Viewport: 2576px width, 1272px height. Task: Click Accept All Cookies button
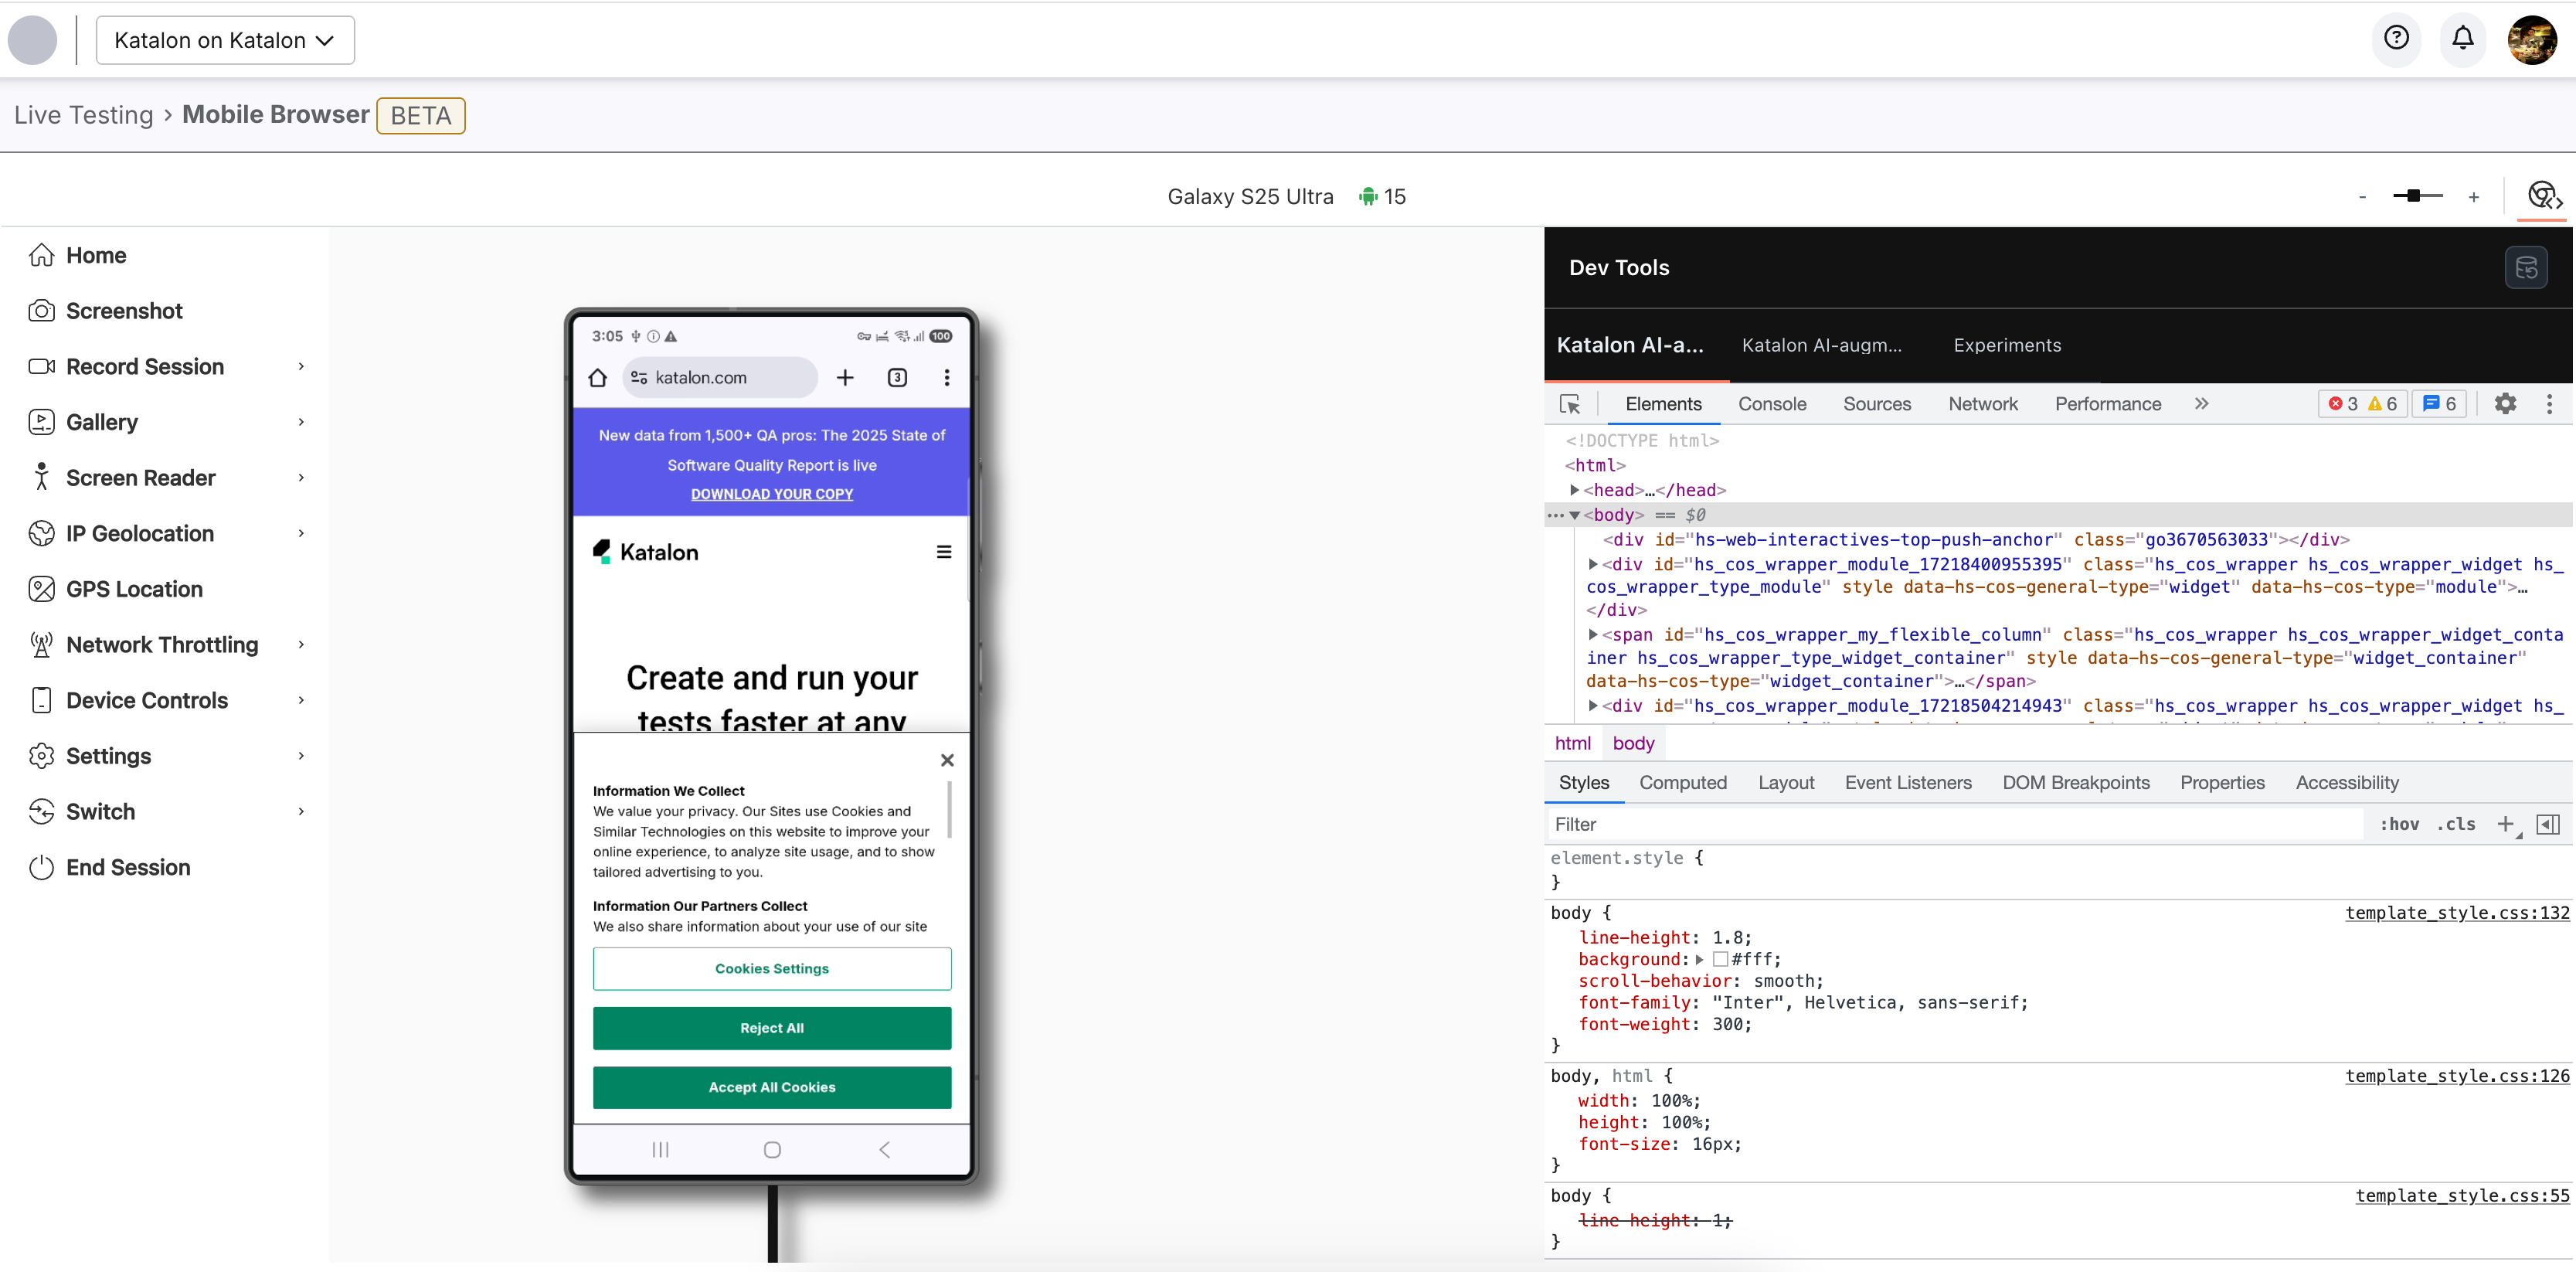pyautogui.click(x=772, y=1087)
